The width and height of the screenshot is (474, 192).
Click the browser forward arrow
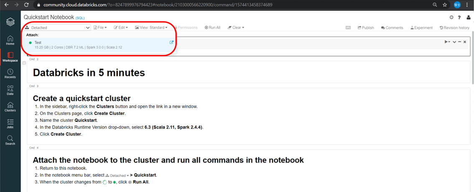pyautogui.click(x=16, y=5)
